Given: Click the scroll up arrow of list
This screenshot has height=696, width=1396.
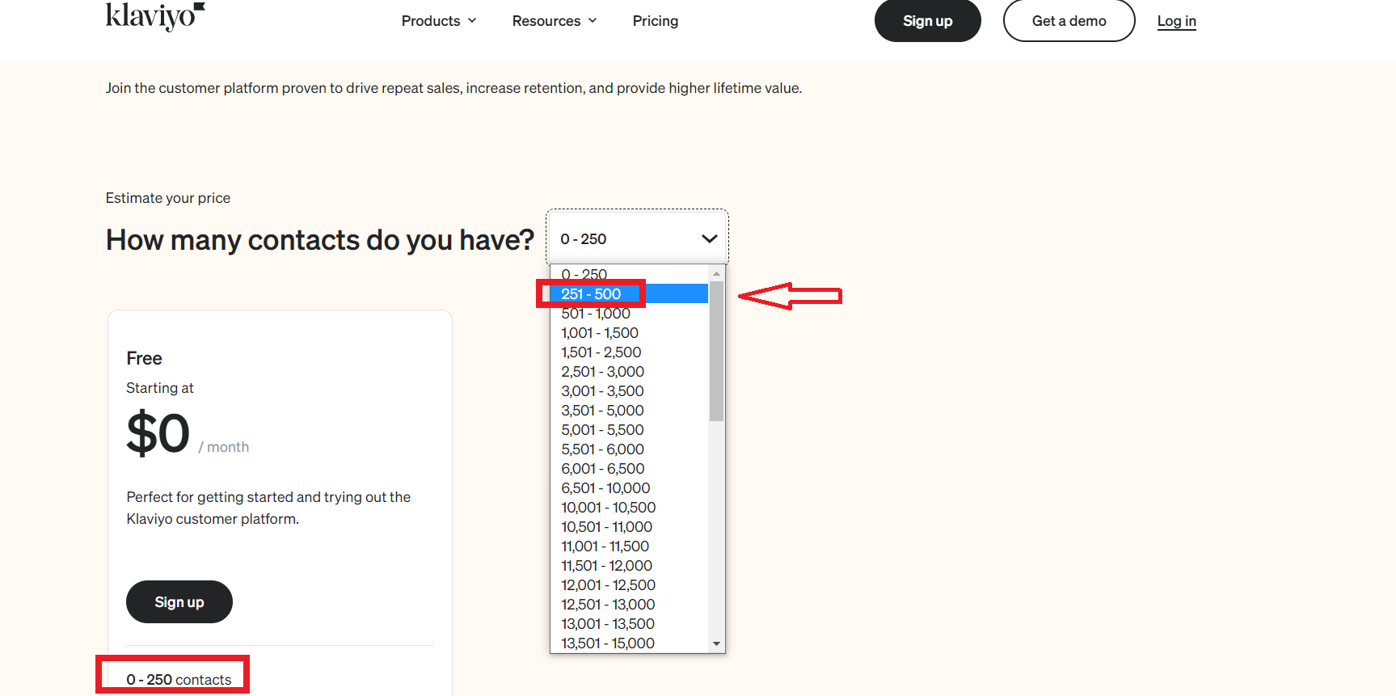Looking at the screenshot, I should (716, 273).
